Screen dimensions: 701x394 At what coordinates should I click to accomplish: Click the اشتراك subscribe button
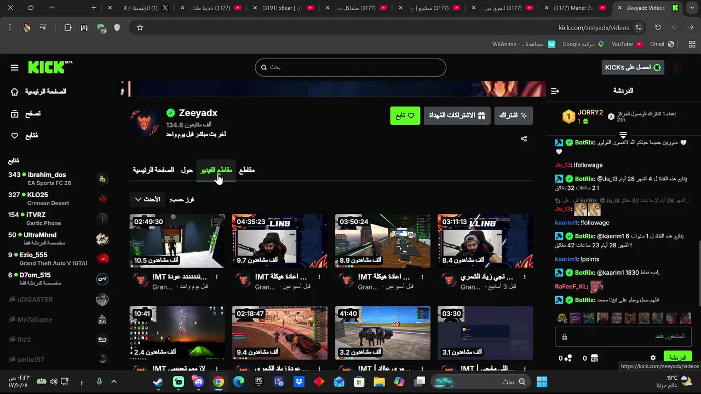(x=513, y=115)
